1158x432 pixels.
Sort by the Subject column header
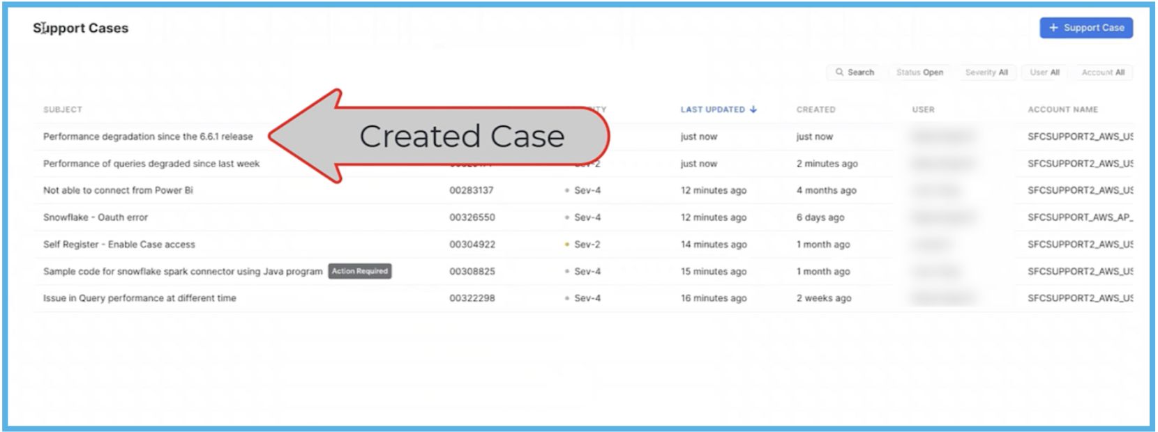tap(63, 109)
